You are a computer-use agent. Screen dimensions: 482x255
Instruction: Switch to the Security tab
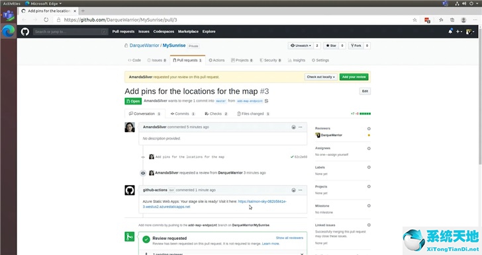pos(271,60)
